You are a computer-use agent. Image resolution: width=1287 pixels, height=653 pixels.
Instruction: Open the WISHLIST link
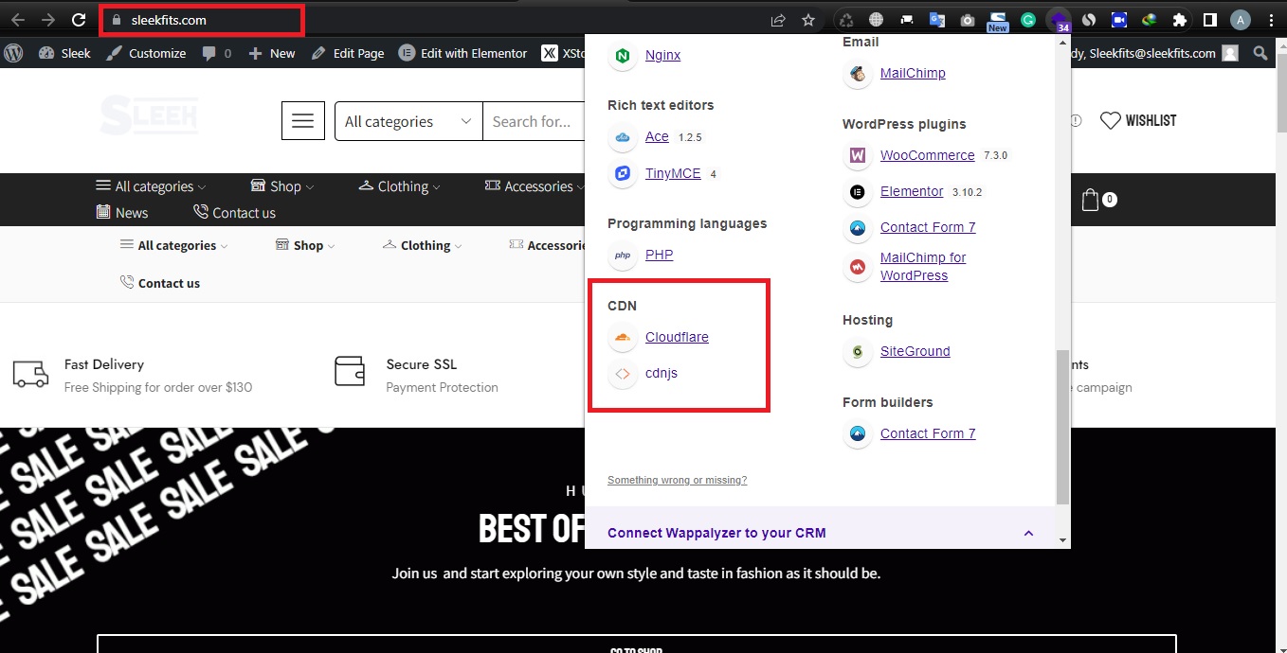[x=1138, y=120]
